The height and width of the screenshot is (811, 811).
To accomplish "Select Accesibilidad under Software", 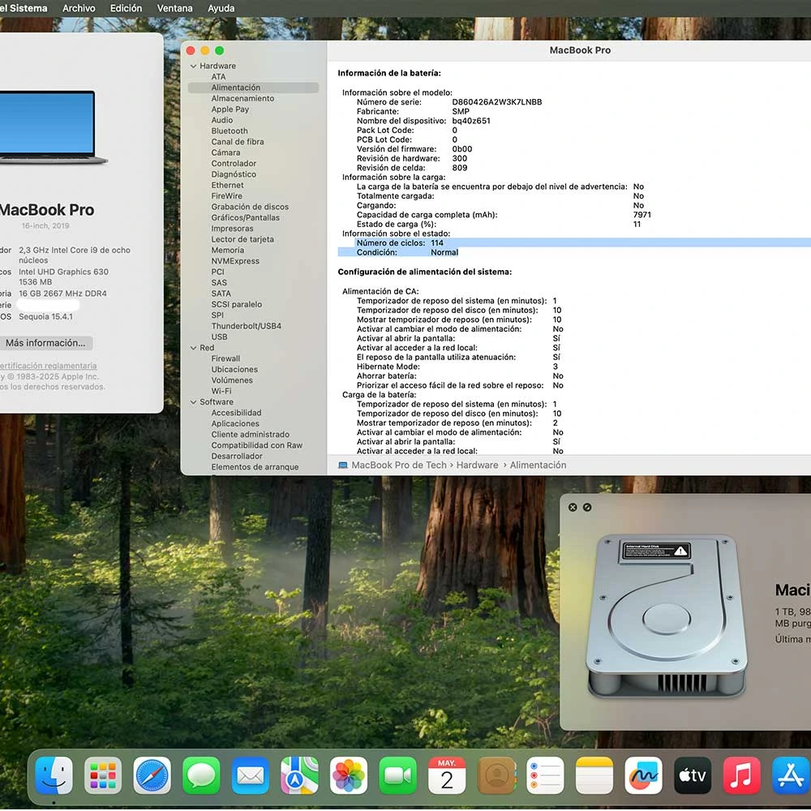I will 236,414.
